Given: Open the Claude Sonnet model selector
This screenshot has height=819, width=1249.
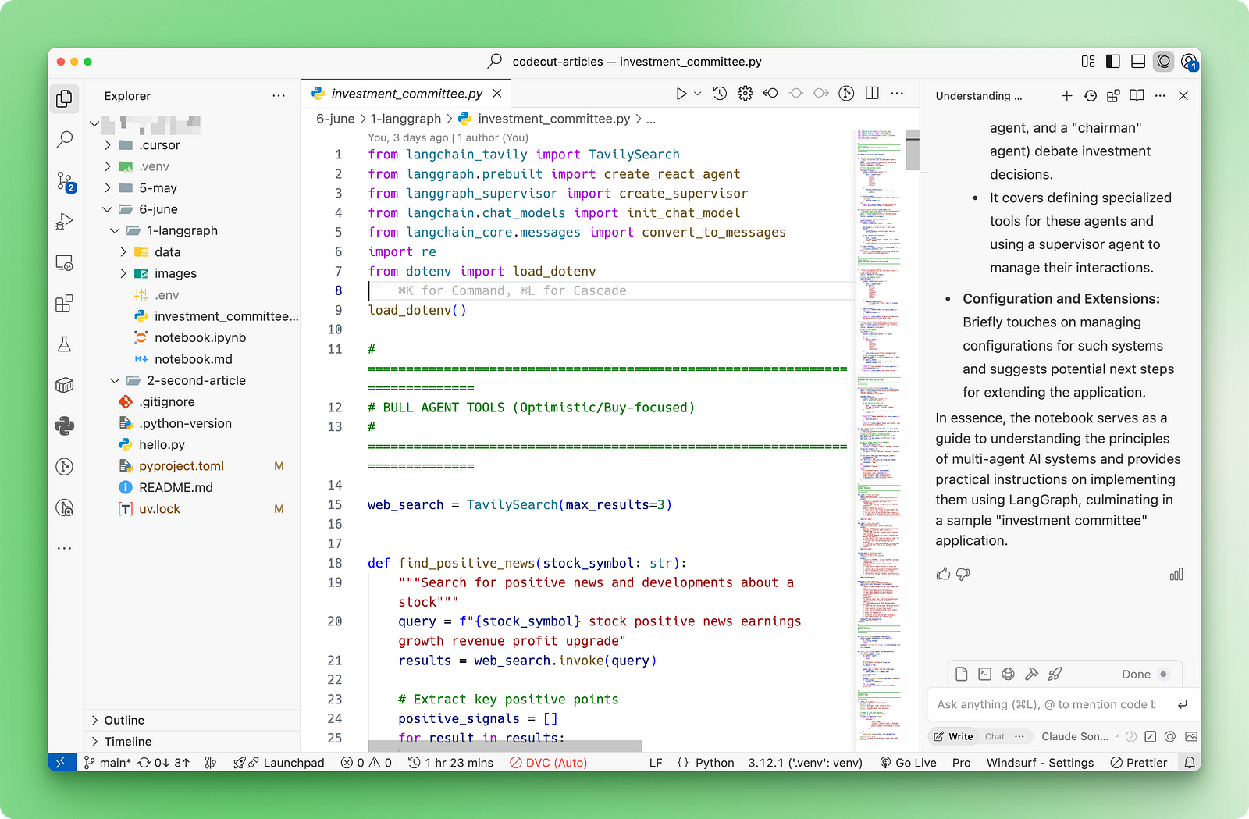Looking at the screenshot, I should point(1080,736).
